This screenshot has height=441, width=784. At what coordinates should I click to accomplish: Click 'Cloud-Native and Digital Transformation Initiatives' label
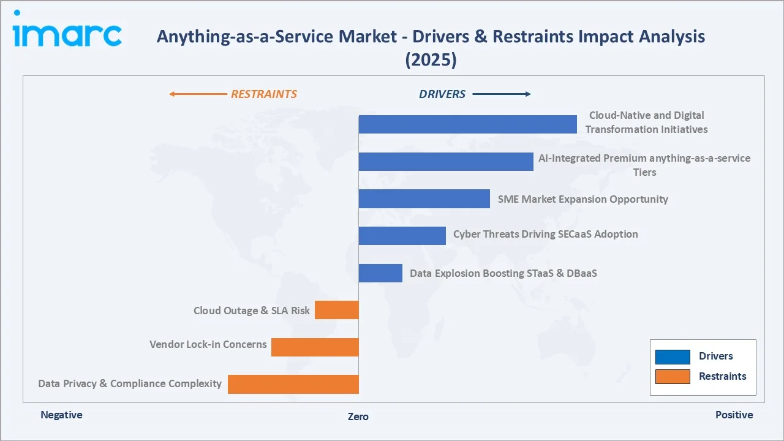point(646,122)
